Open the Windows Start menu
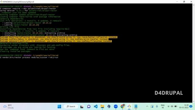Screen dimensions: 195x110 click(x=59, y=106)
